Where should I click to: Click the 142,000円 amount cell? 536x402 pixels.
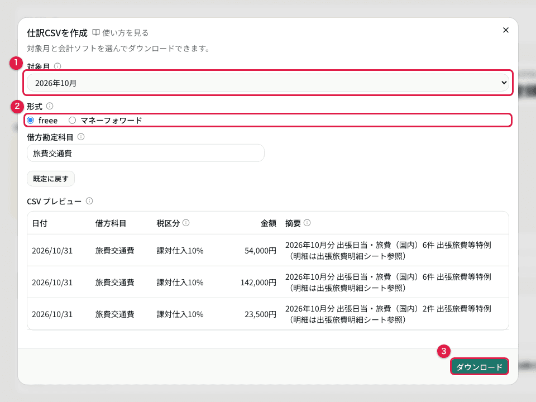click(259, 283)
